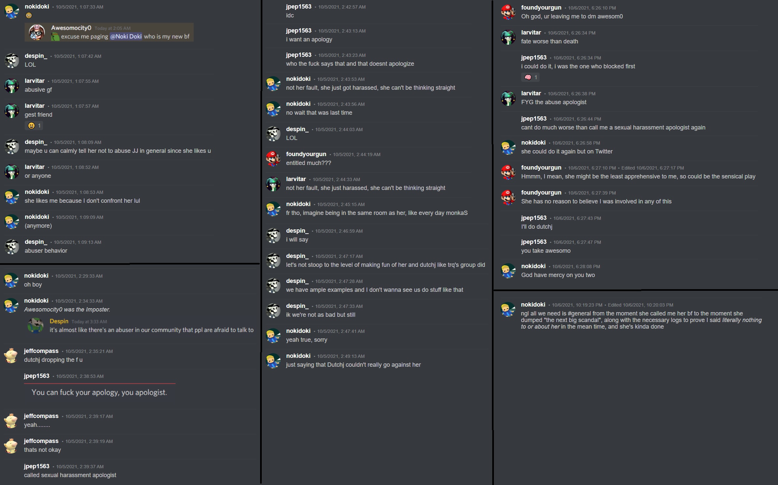Click larvitar's avatar beside "abusive gf"
778x485 pixels.
(x=12, y=85)
